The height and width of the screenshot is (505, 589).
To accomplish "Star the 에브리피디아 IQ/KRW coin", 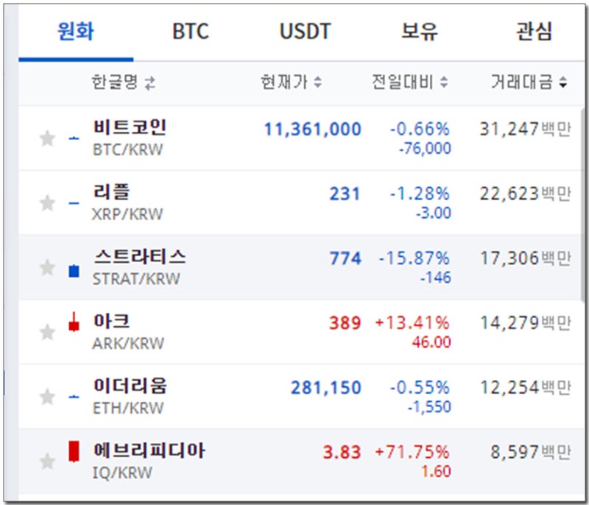I will coord(48,462).
